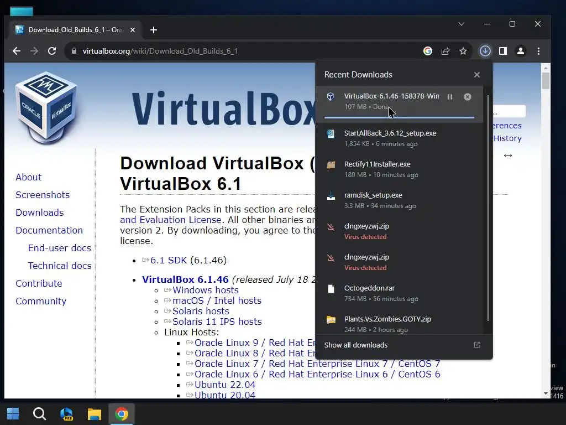Image resolution: width=566 pixels, height=425 pixels.
Task: Open End-user docs sidebar link
Action: click(x=60, y=248)
